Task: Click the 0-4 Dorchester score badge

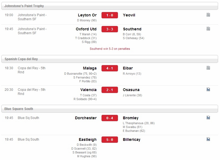Action: pyautogui.click(x=110, y=118)
